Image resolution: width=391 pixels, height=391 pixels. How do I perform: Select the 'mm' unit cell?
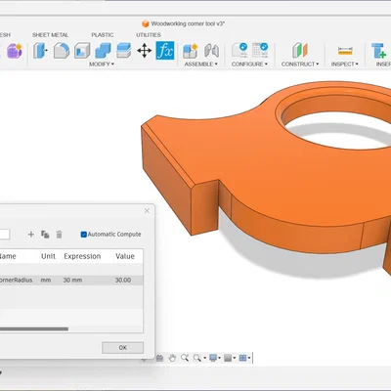(46, 280)
